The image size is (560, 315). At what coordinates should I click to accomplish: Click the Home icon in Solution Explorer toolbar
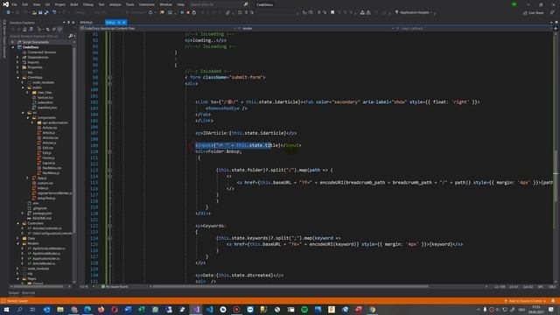[x=24, y=29]
